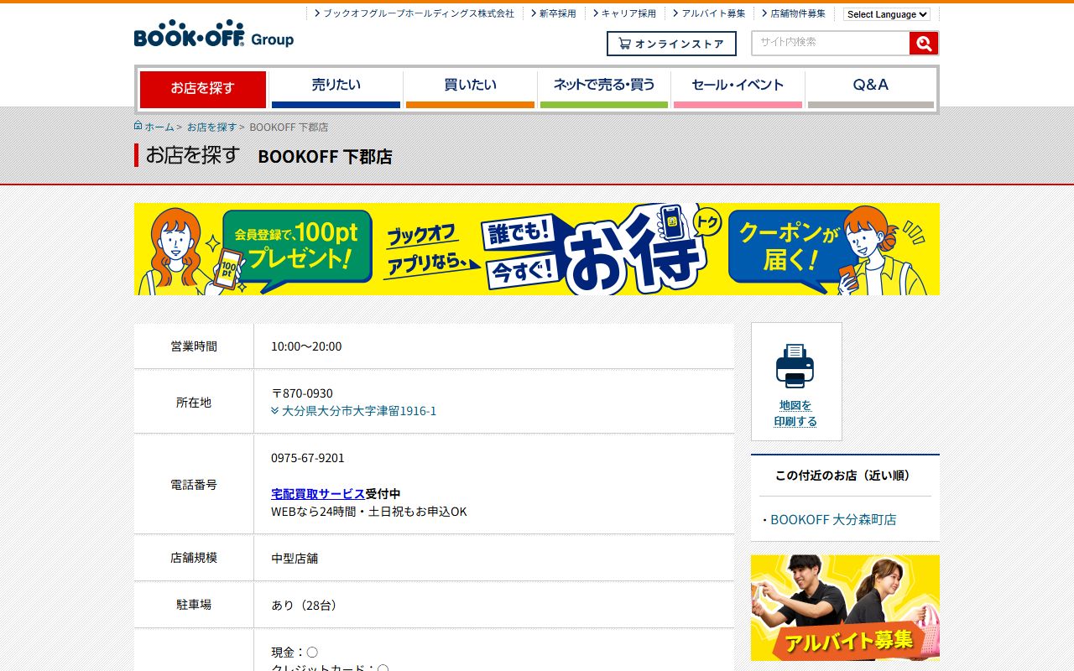Open the アルバイト募集 top link

(x=713, y=14)
